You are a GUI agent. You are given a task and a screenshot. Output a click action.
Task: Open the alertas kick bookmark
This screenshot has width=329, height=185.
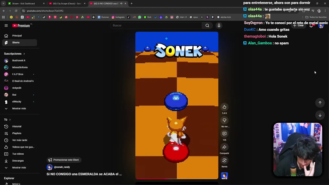[x=224, y=17]
